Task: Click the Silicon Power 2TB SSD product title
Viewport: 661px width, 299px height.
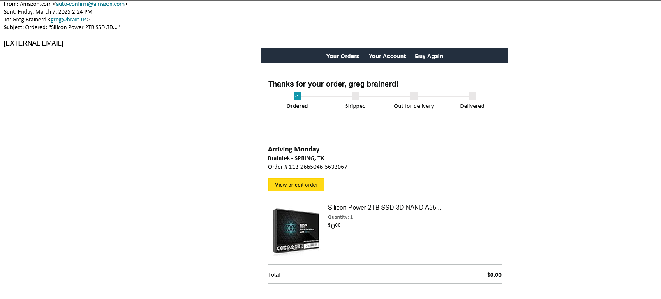Action: [384, 208]
